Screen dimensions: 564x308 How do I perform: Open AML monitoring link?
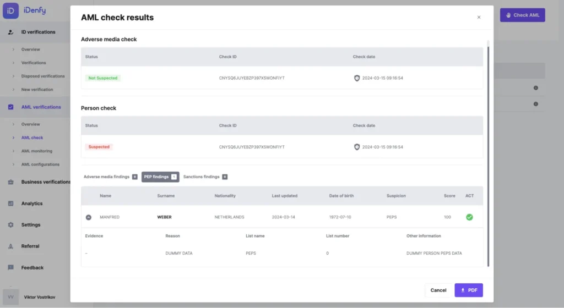[x=37, y=151]
